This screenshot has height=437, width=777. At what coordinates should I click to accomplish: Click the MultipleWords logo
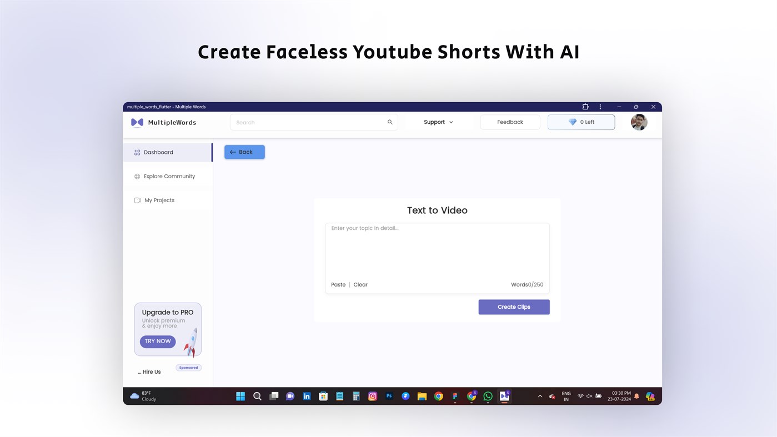[x=163, y=122]
